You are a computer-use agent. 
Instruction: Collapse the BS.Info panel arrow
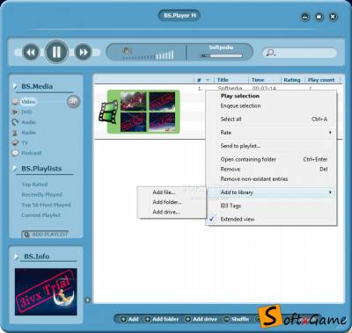tap(16, 257)
